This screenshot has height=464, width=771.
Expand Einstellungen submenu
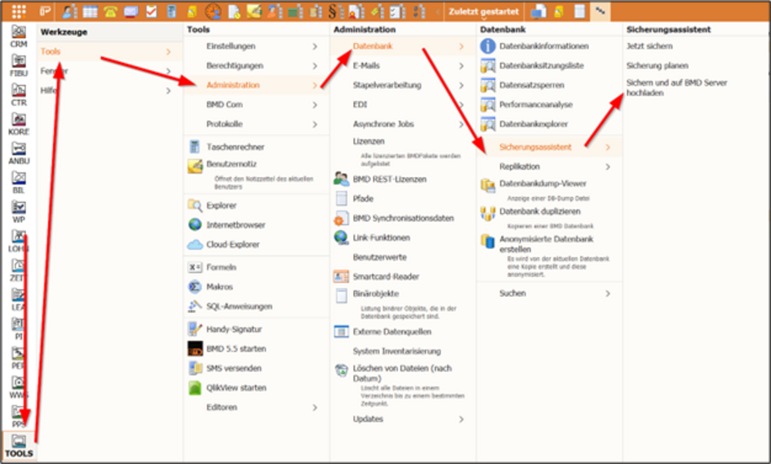click(x=256, y=46)
